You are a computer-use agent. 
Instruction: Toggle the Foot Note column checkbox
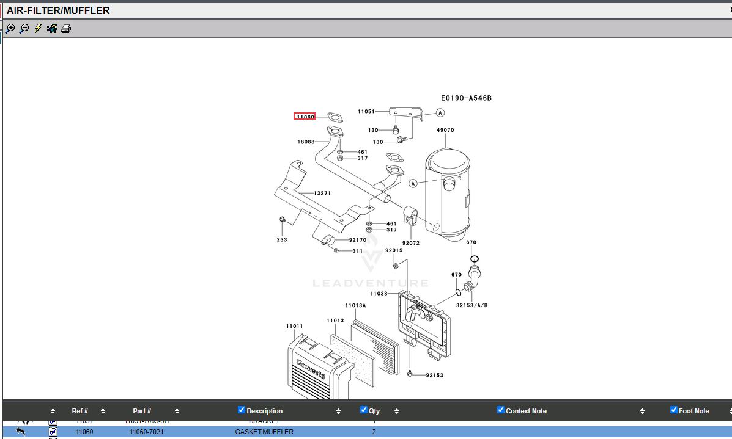pyautogui.click(x=673, y=410)
